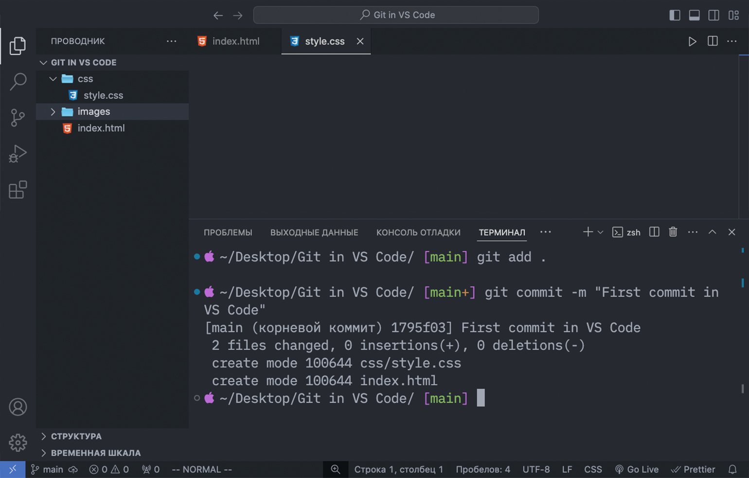Click Строка 1, столбец 1 position
The height and width of the screenshot is (478, 749).
click(399, 469)
